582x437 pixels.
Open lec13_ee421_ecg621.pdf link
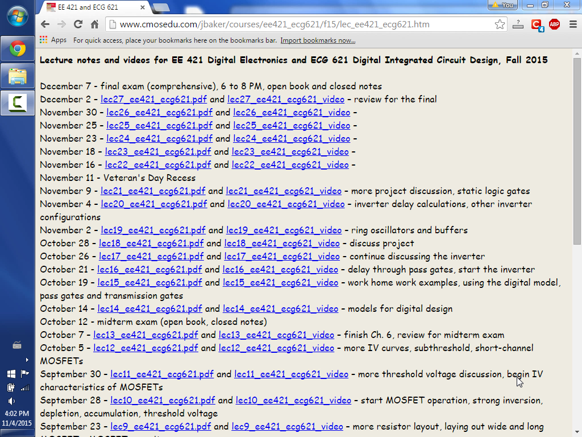point(145,335)
